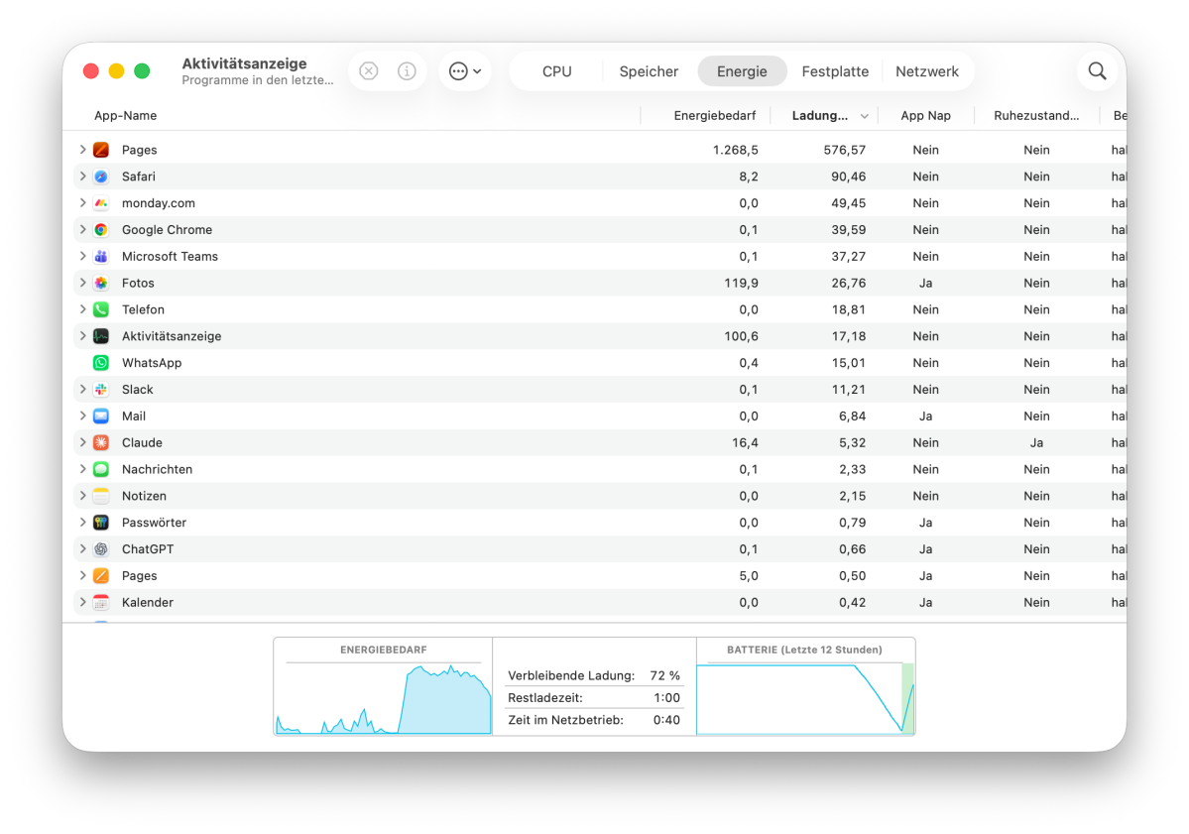Open the process info (i) toolbar icon

[408, 71]
